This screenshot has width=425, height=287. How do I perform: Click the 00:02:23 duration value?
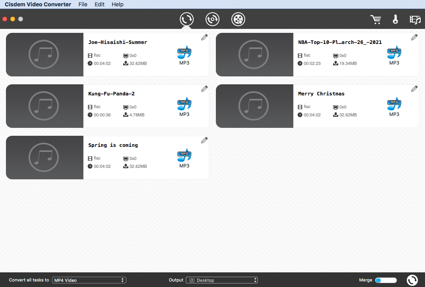coord(312,63)
